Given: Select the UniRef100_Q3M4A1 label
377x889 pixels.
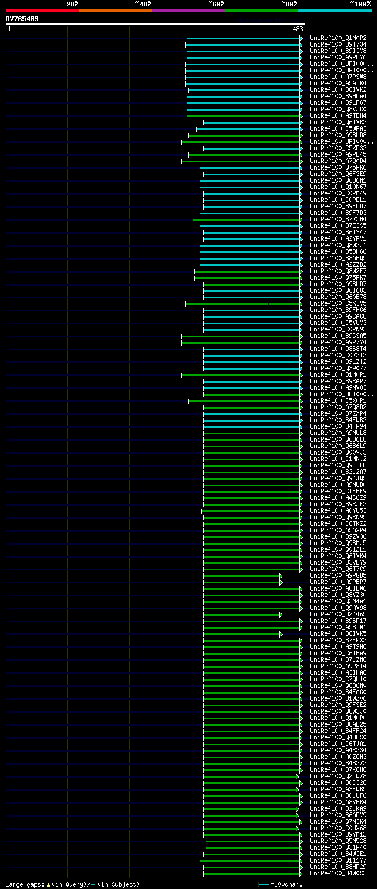Looking at the screenshot, I should click(338, 601).
